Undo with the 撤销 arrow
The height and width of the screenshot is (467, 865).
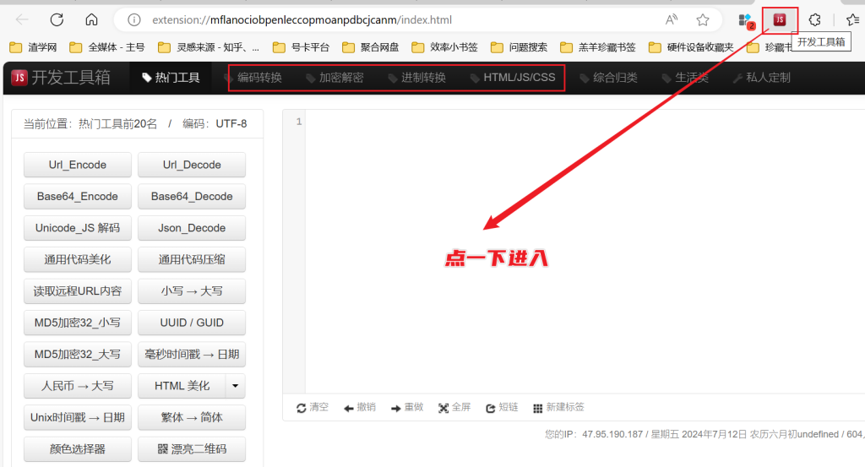(360, 407)
